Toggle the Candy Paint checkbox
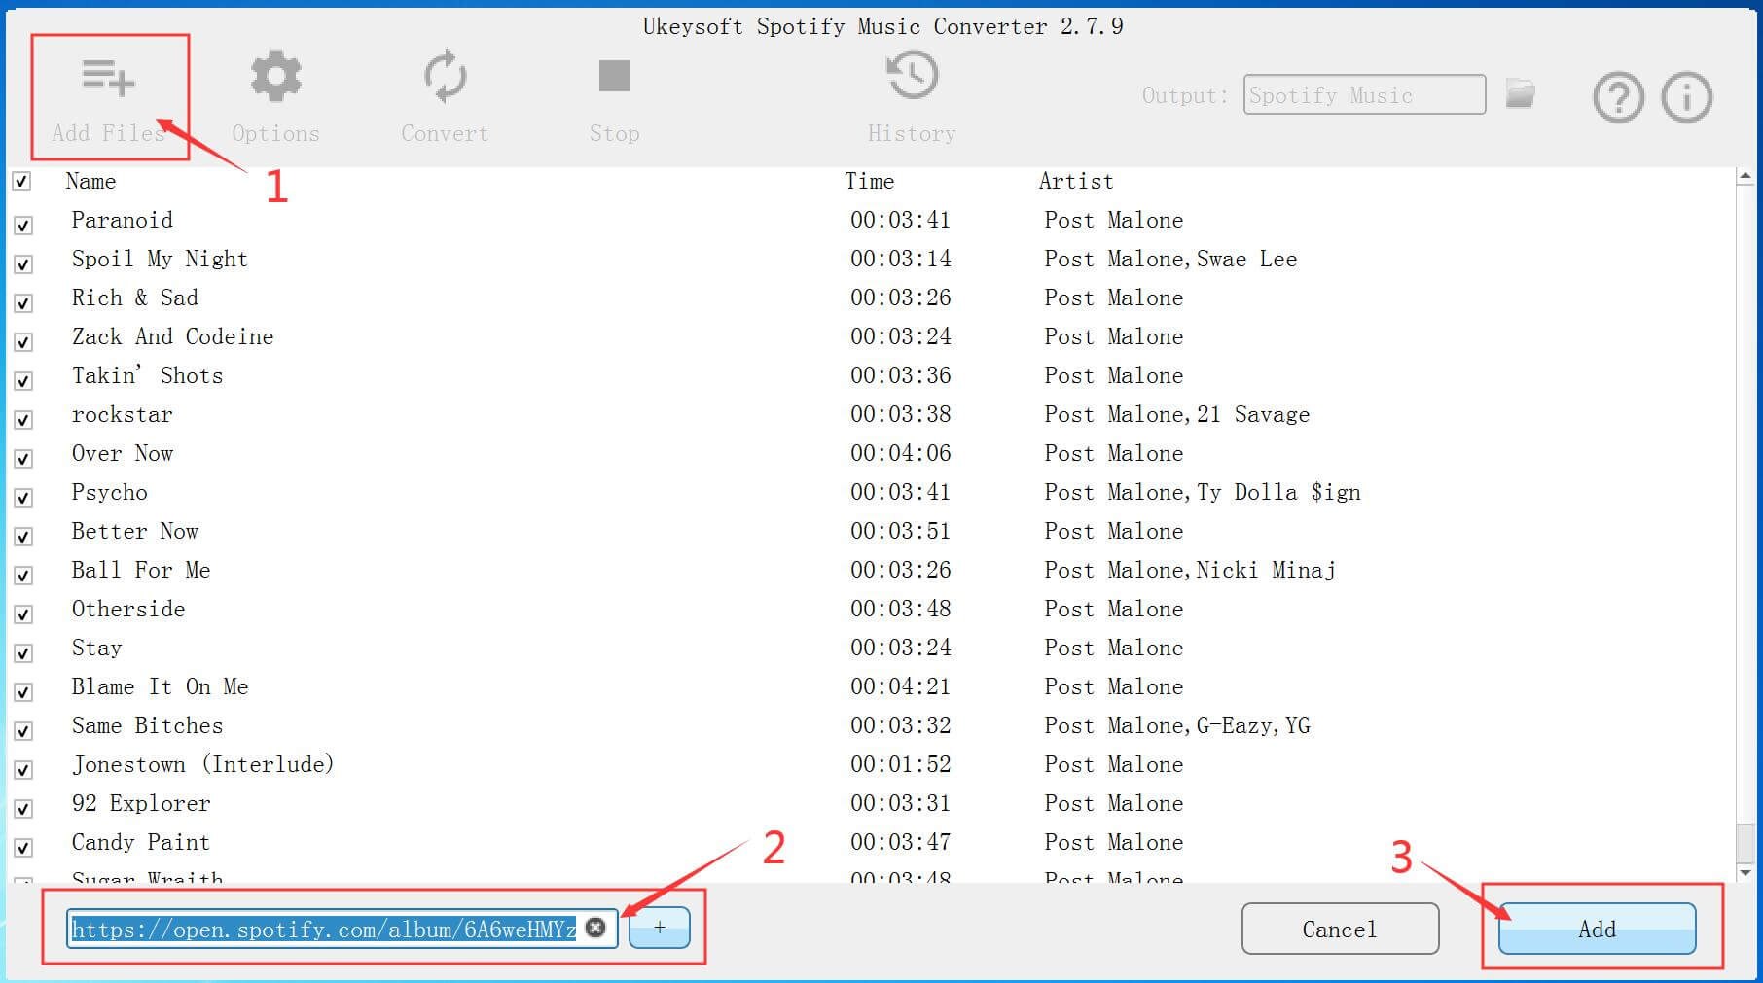 pyautogui.click(x=23, y=848)
